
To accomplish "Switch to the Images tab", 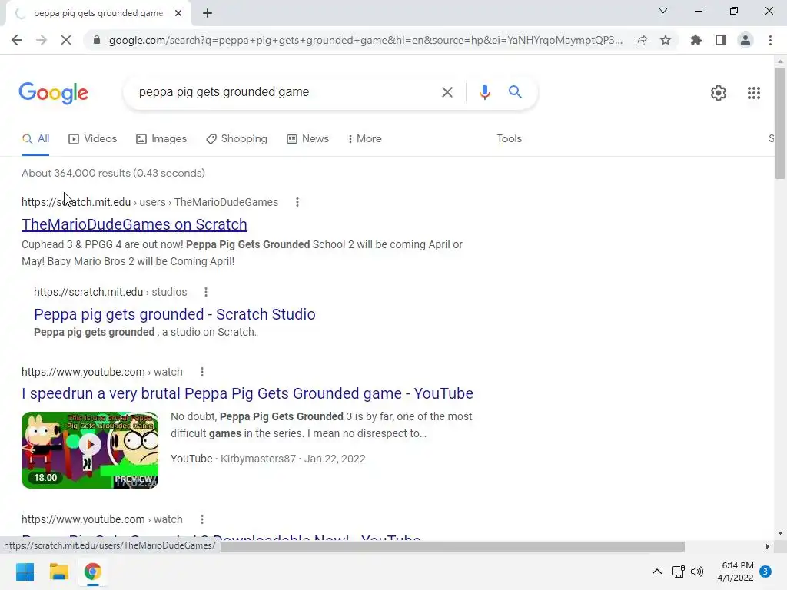I will [x=161, y=139].
